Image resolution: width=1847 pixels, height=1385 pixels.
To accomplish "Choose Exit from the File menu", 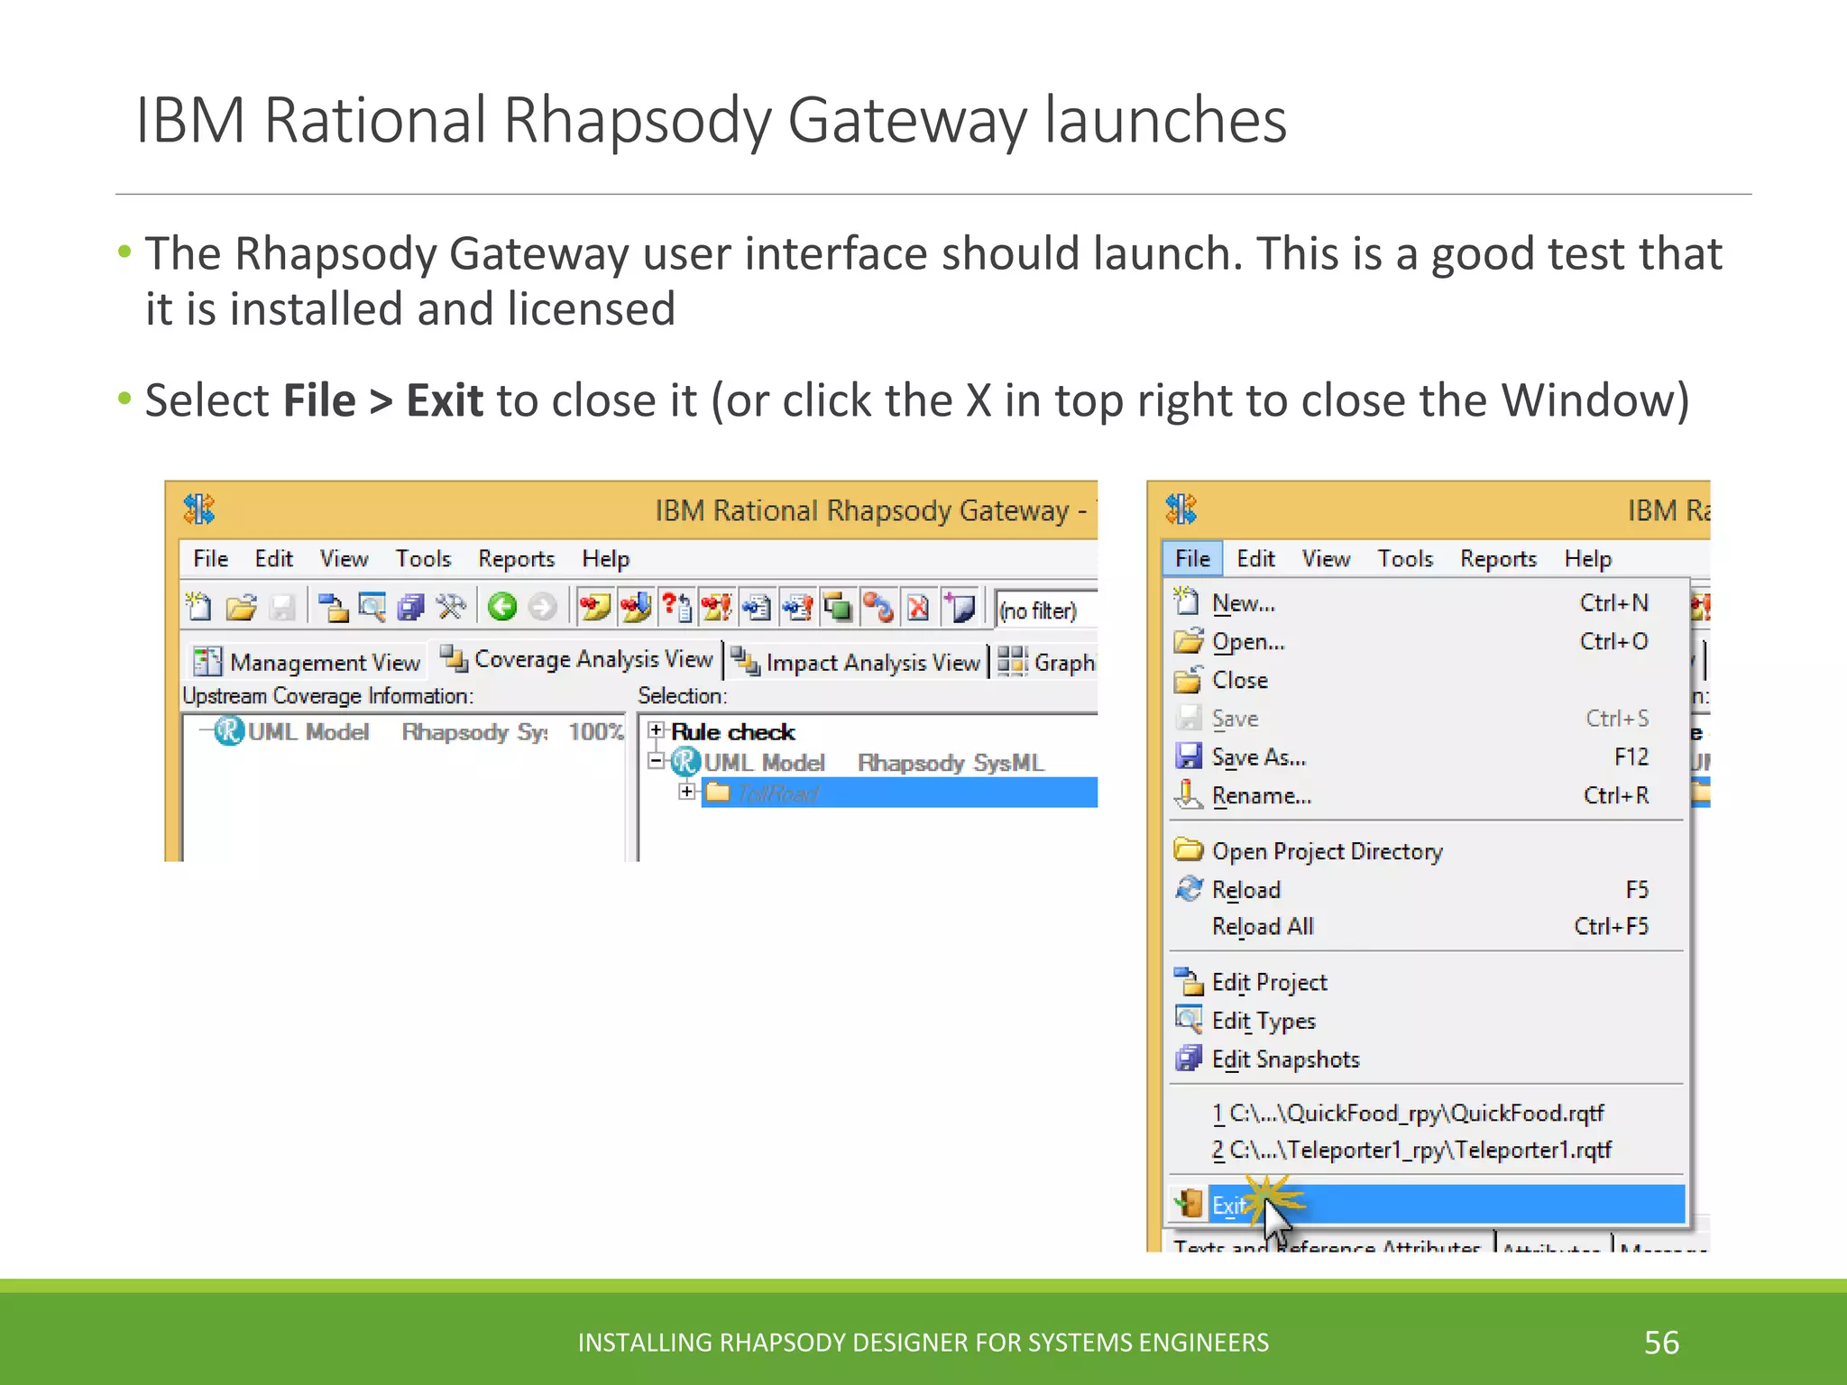I will pyautogui.click(x=1426, y=1204).
